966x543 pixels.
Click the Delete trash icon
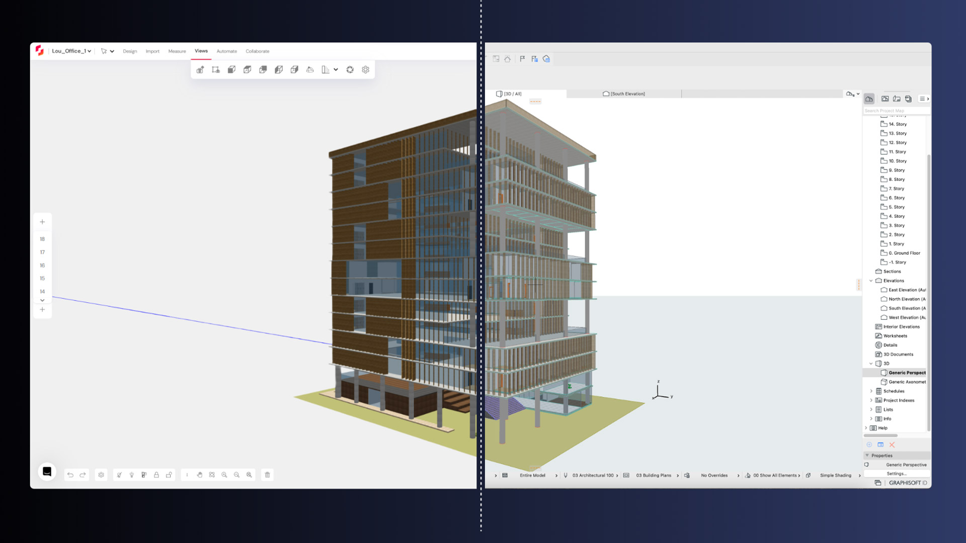tap(267, 475)
